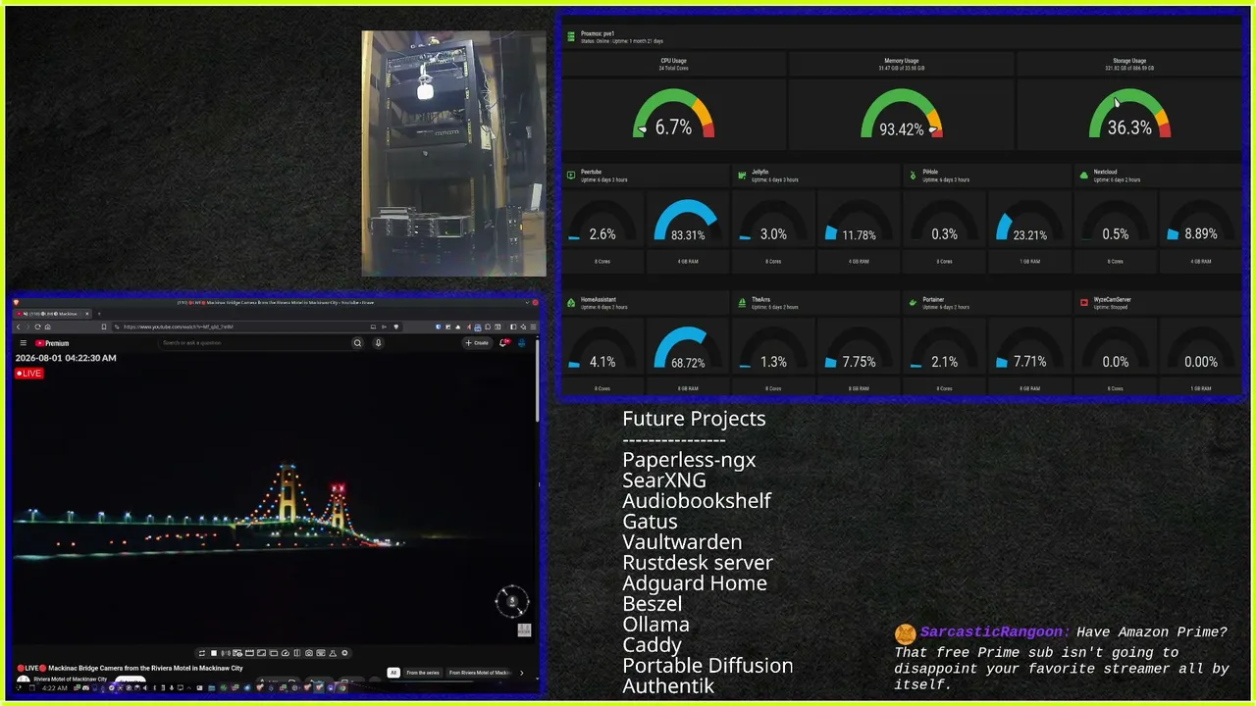Reload the page in Brave browser
The width and height of the screenshot is (1256, 706).
coord(37,327)
